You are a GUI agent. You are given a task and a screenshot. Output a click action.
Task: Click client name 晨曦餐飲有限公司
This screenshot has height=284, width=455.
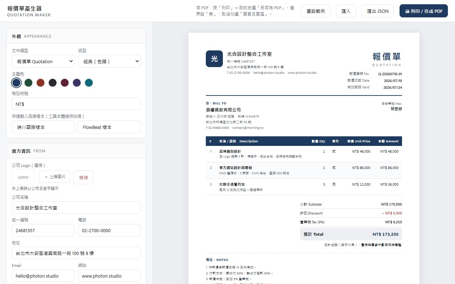point(223,110)
